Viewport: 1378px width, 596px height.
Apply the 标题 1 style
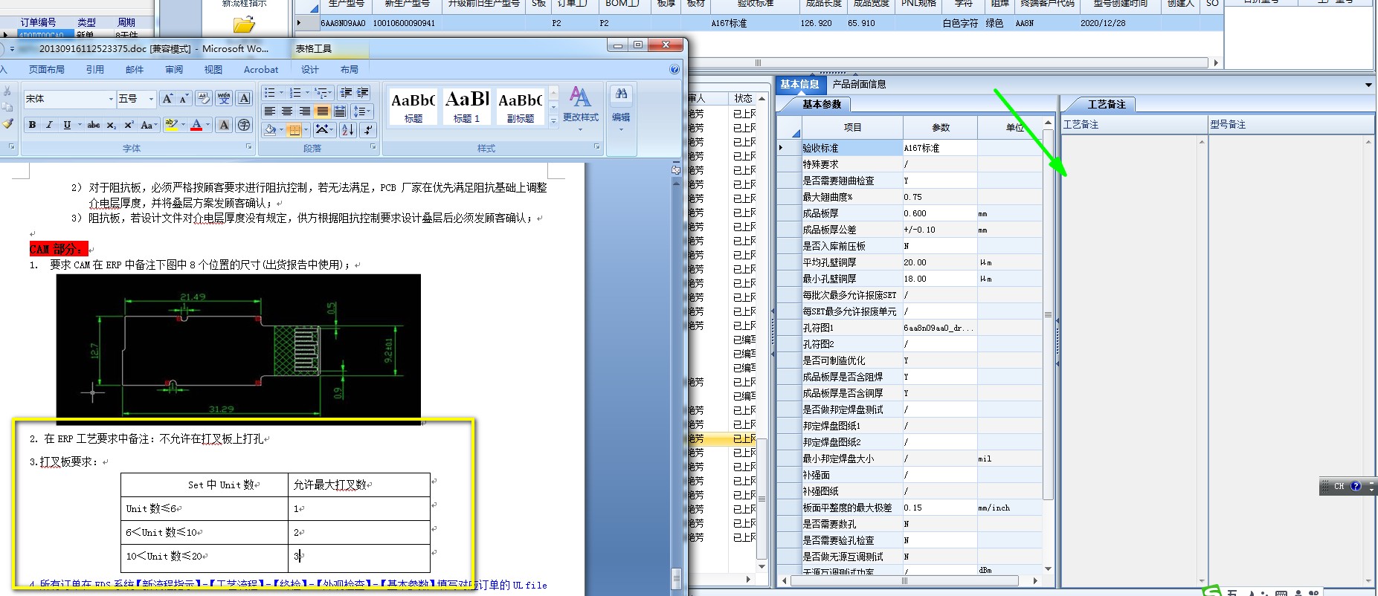click(467, 106)
